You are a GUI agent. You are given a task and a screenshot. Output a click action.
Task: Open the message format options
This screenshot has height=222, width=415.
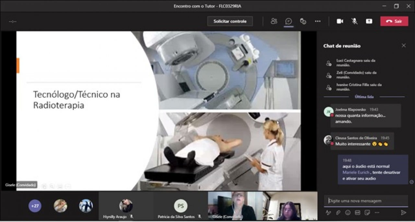coord(328,213)
